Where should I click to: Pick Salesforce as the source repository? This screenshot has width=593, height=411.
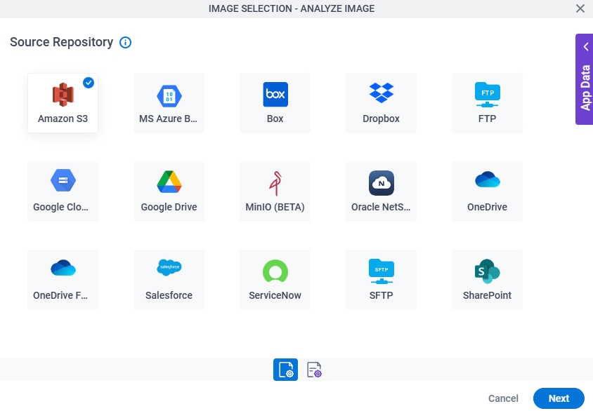click(x=169, y=279)
